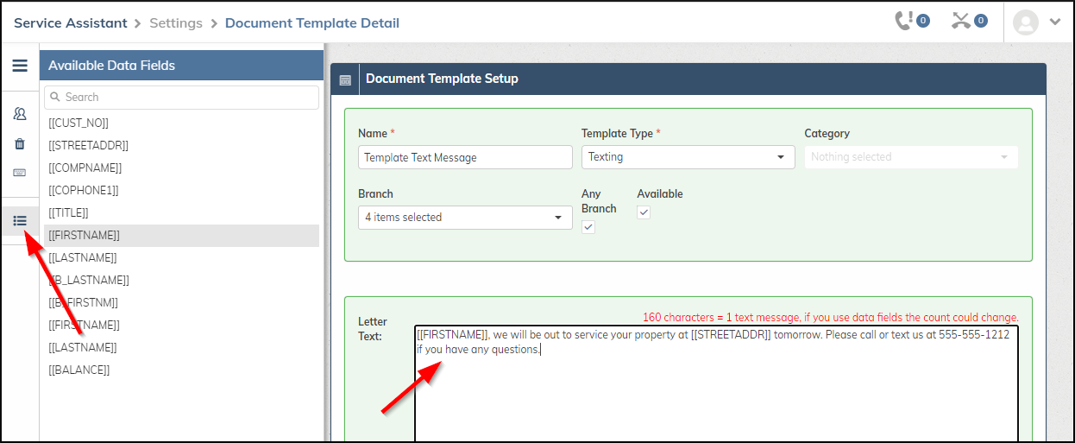Expand the Branch selection dropdown
The height and width of the screenshot is (443, 1075).
[465, 218]
